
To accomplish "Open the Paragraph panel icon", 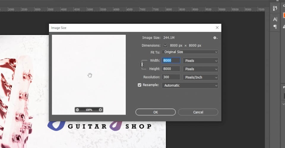I will click(275, 27).
